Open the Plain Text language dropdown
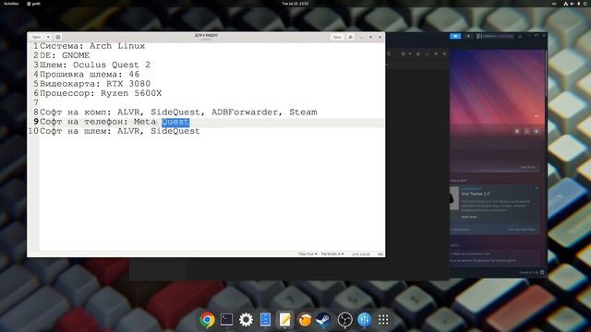Viewport: 591px width, 332px height. click(308, 255)
